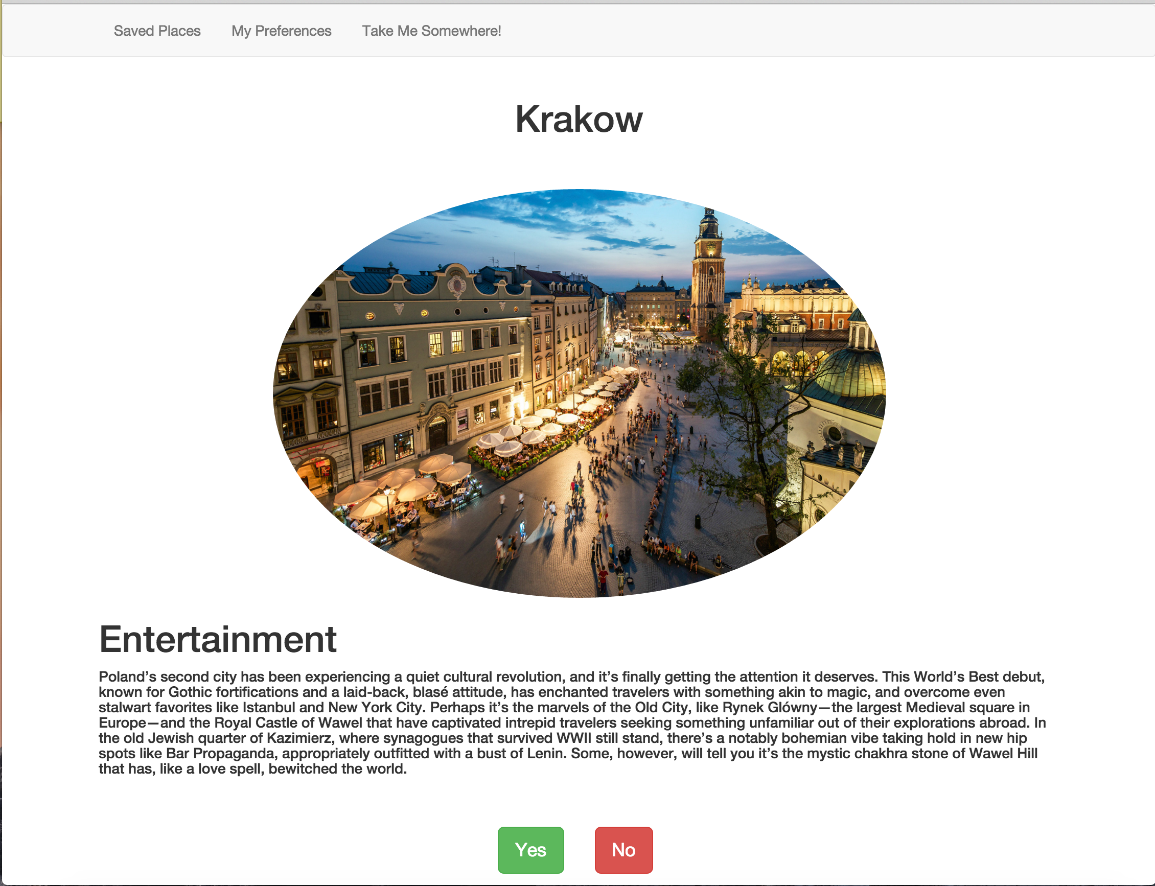Image resolution: width=1155 pixels, height=886 pixels.
Task: Open the Saved Places page
Action: pyautogui.click(x=156, y=31)
